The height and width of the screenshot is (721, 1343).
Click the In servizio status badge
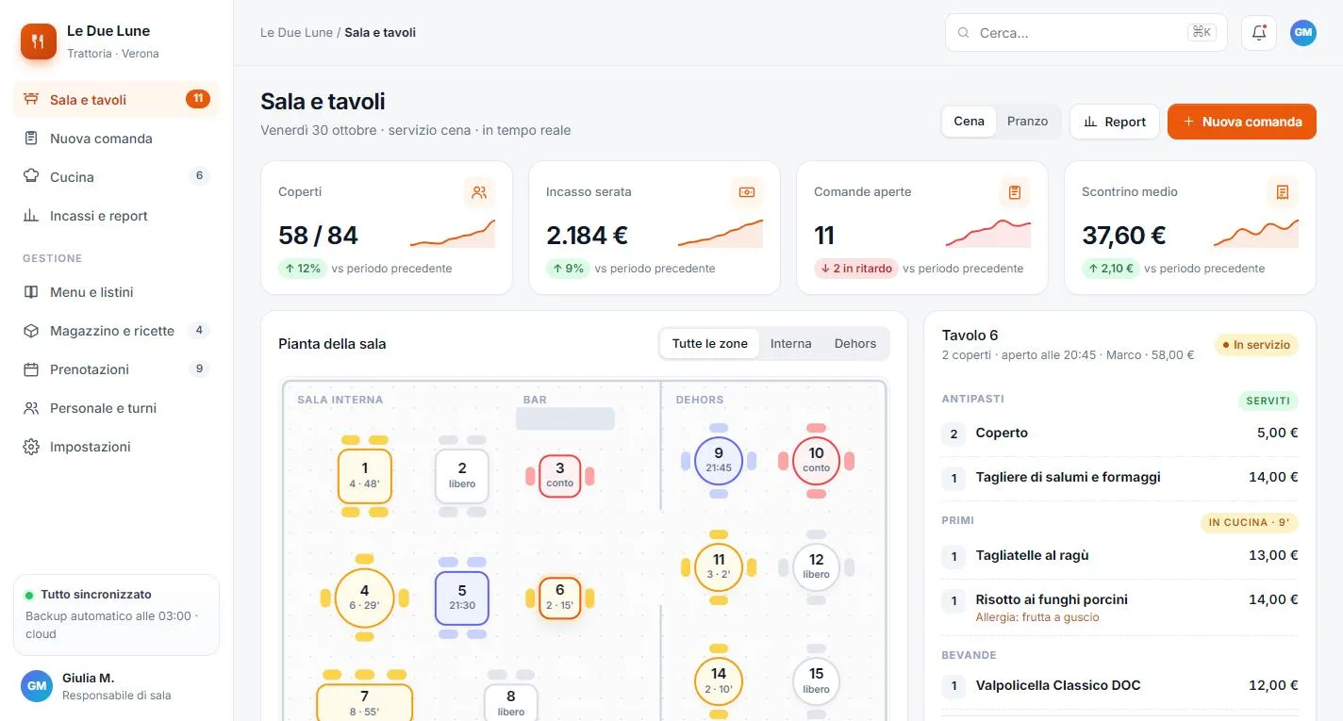[1256, 345]
